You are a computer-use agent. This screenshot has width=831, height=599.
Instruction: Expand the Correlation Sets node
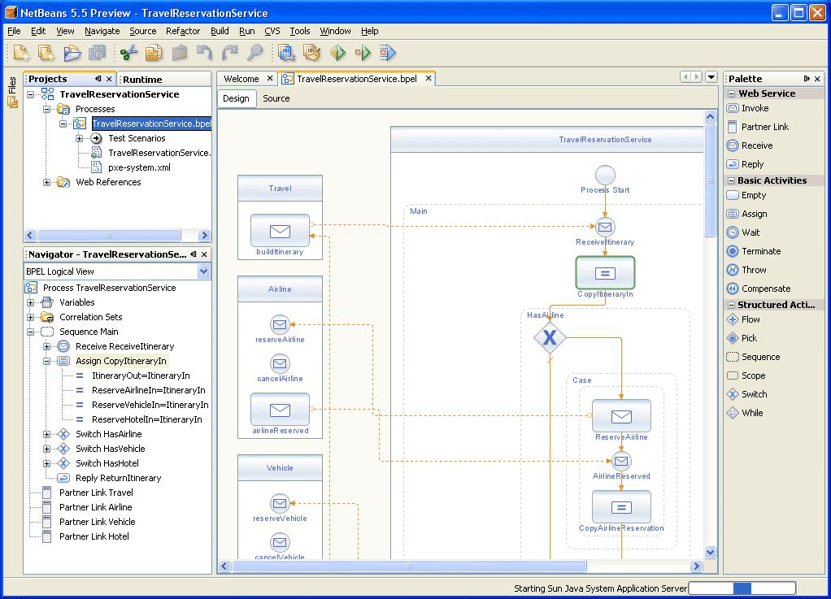(30, 317)
